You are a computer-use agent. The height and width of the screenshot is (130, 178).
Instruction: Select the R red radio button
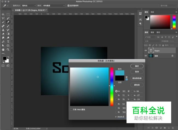click(x=116, y=104)
